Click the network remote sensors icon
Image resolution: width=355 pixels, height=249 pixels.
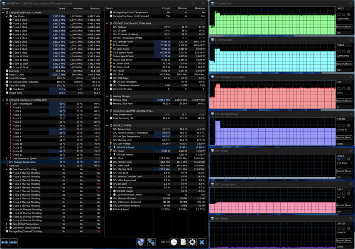[152, 242]
